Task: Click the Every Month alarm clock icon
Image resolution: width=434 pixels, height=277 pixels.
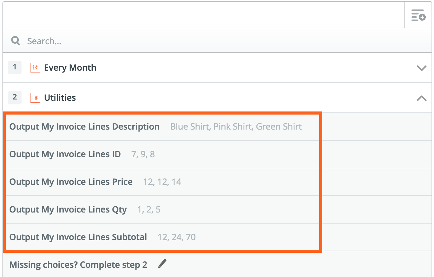Action: pyautogui.click(x=35, y=68)
